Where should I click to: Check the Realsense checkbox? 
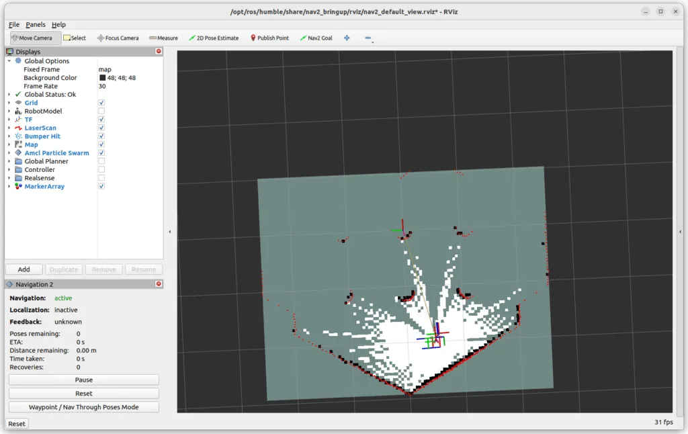point(101,178)
